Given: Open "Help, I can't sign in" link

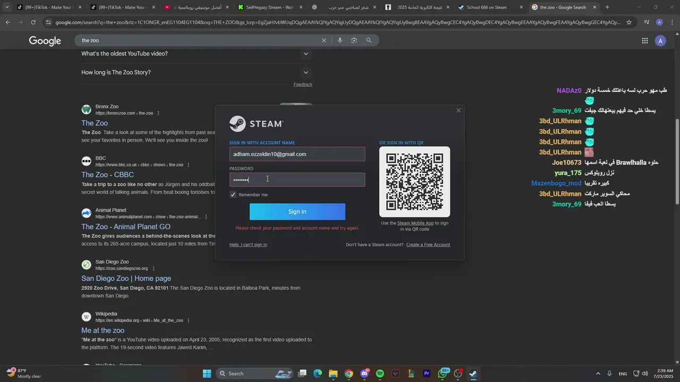Looking at the screenshot, I should [x=248, y=245].
